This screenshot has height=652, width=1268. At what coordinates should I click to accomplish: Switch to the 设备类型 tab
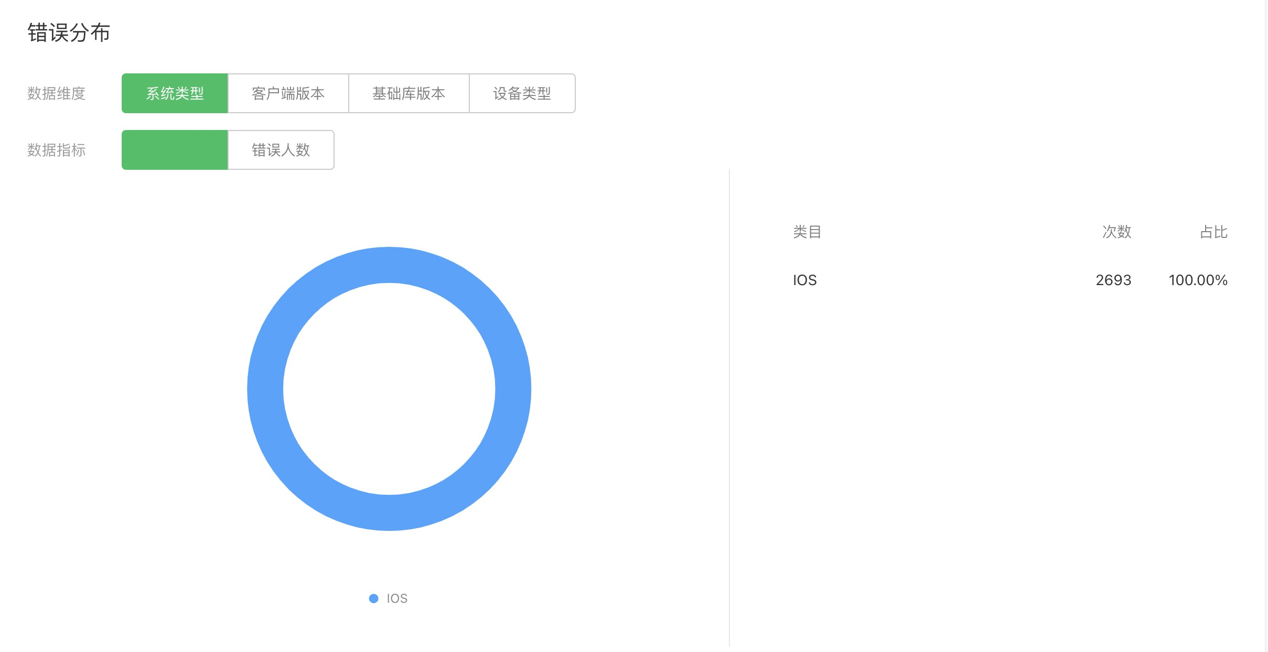coord(522,93)
